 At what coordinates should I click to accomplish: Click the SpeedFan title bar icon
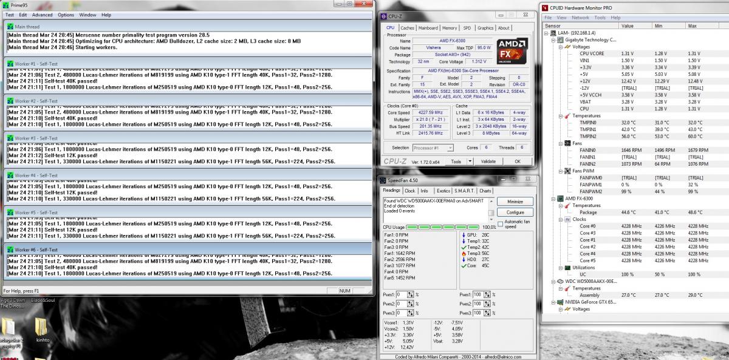click(x=382, y=180)
